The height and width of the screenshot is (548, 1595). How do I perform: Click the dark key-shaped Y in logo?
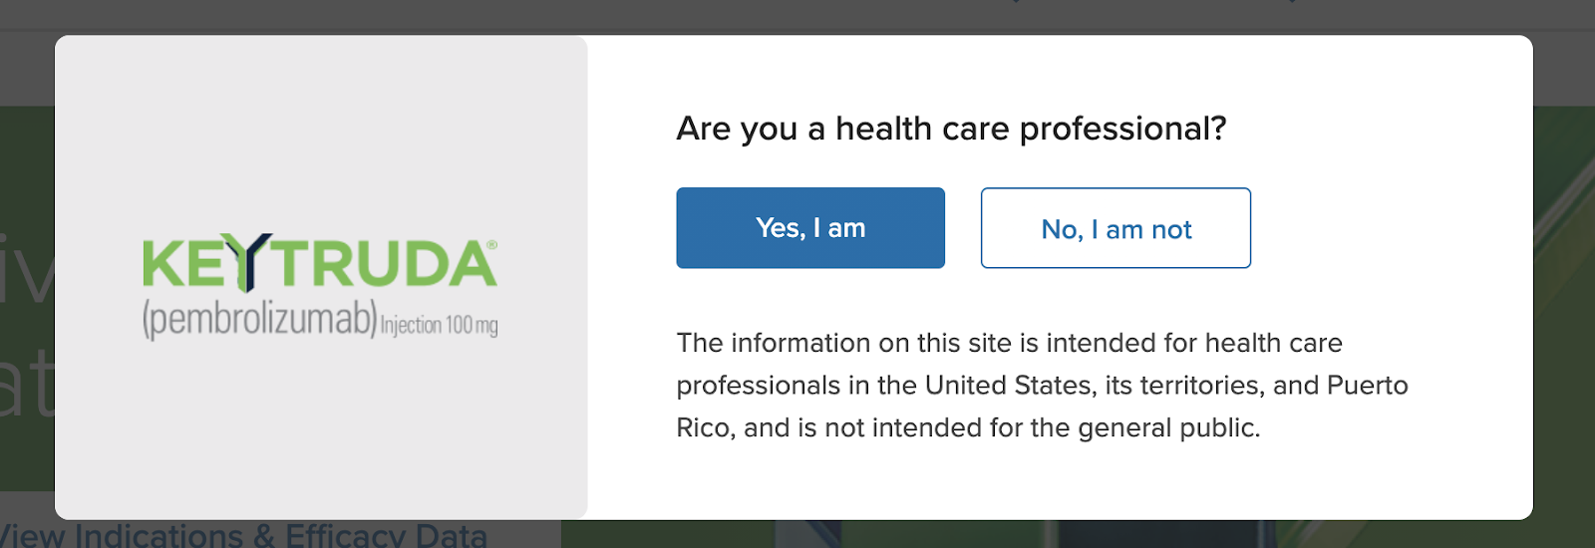[x=256, y=261]
